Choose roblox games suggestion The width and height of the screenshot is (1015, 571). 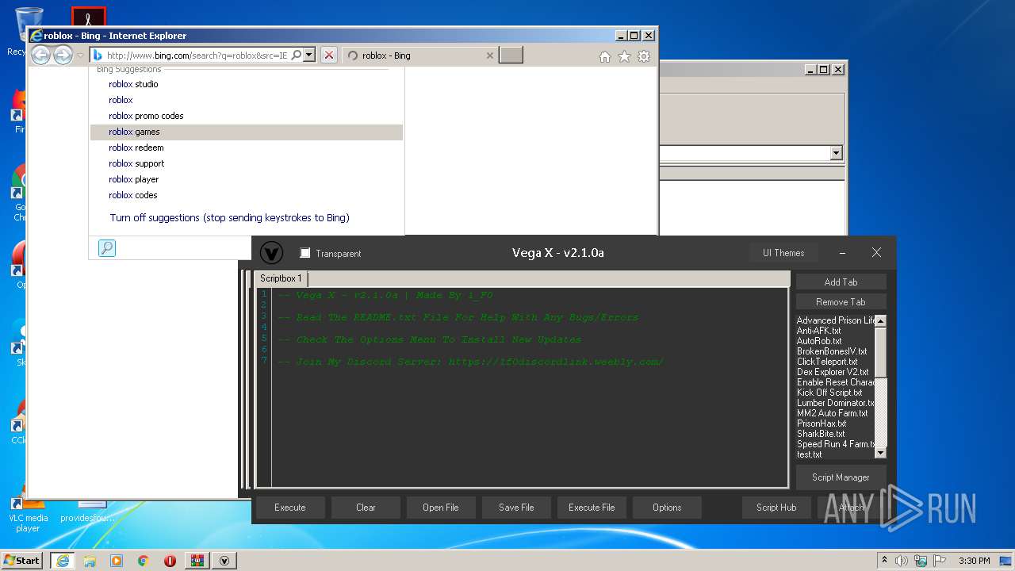pyautogui.click(x=247, y=132)
